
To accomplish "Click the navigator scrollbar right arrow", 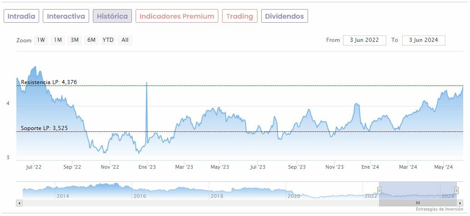I will 460,203.
